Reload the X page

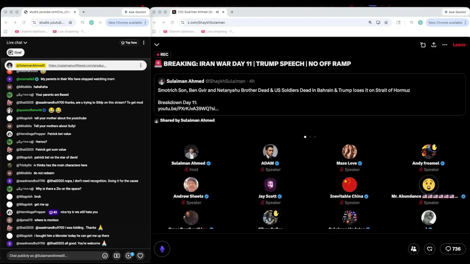pos(172,22)
